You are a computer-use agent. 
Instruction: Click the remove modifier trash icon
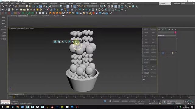[x=172, y=53]
